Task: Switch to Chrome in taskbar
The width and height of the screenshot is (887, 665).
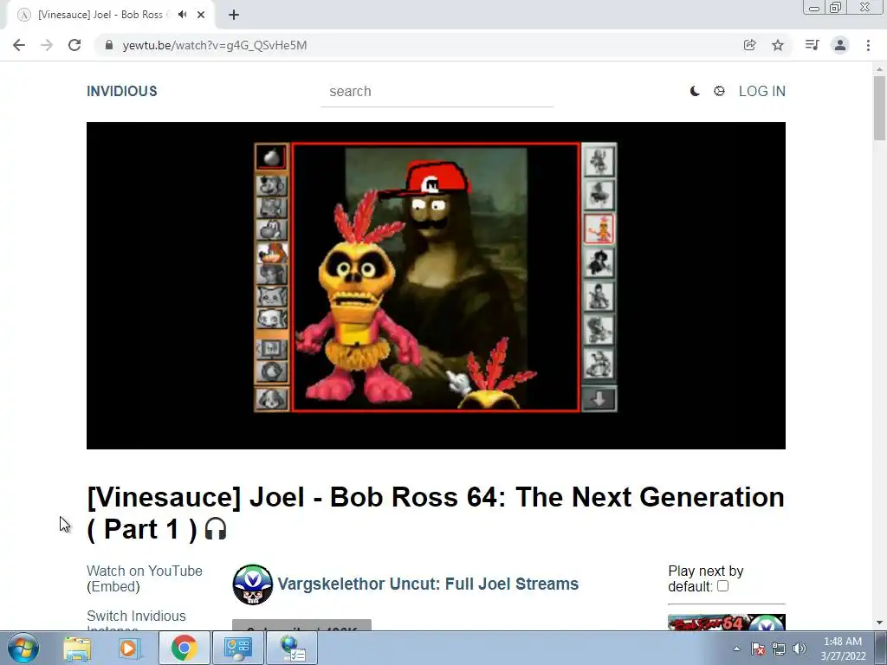Action: coord(184,648)
